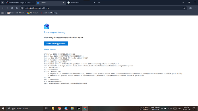Open the black JetBrains app taskbar icon
Viewport: 198px width, 111px height.
pyautogui.click(x=79, y=108)
